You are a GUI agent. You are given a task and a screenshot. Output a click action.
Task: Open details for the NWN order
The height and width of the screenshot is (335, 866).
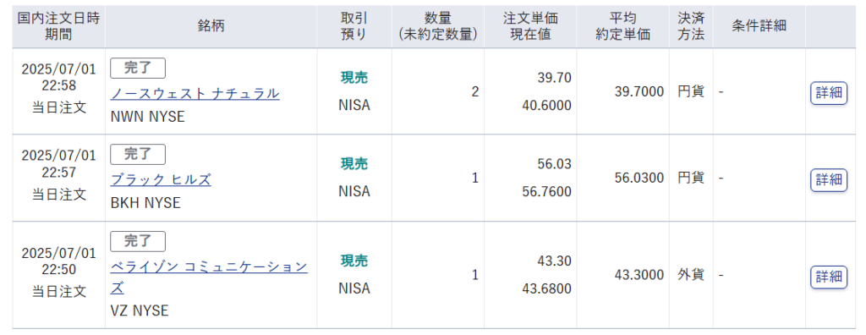(x=829, y=93)
